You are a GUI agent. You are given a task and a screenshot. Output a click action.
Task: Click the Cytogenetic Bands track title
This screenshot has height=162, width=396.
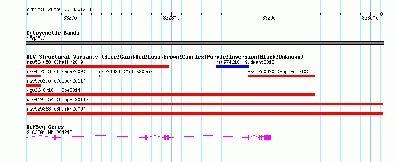point(53,33)
